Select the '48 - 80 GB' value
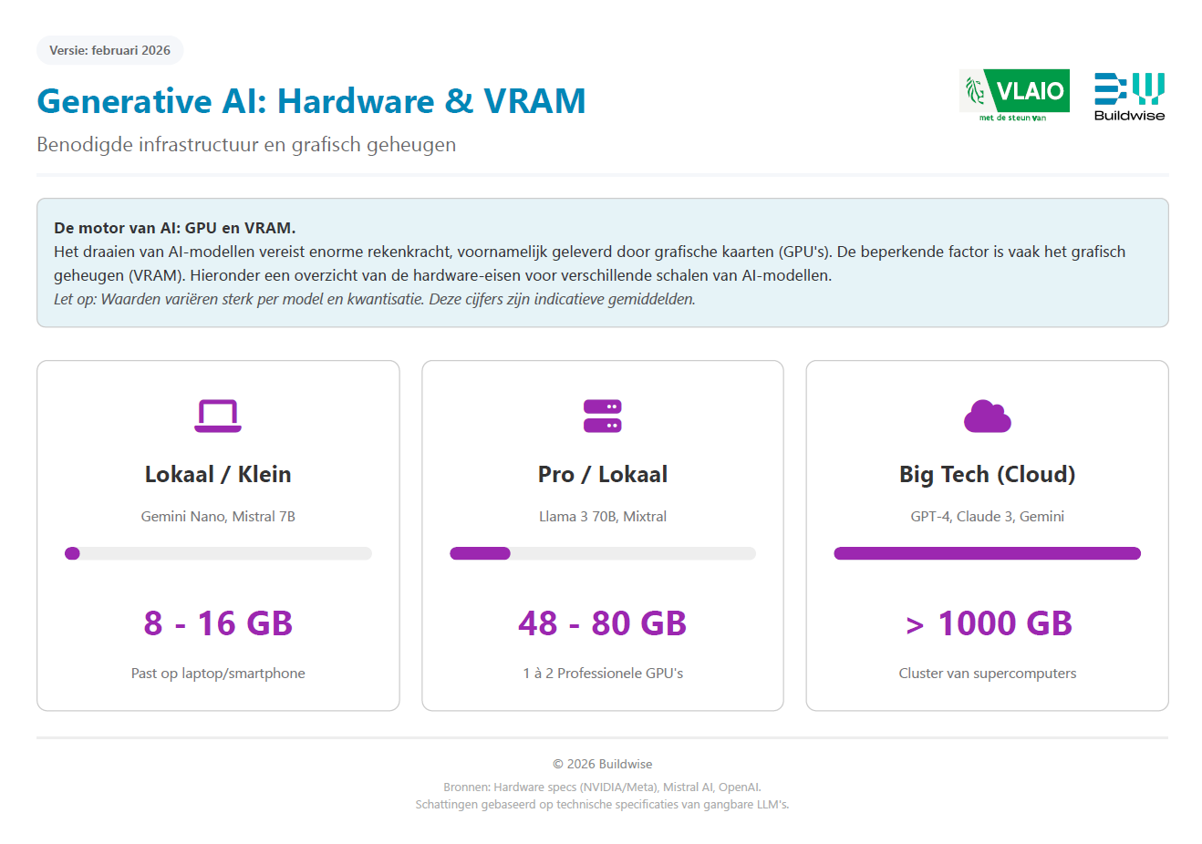This screenshot has width=1202, height=844. pyautogui.click(x=603, y=623)
